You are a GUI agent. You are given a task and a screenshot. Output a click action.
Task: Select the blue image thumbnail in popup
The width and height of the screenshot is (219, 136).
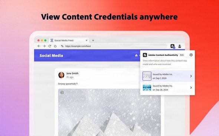coord(147,88)
